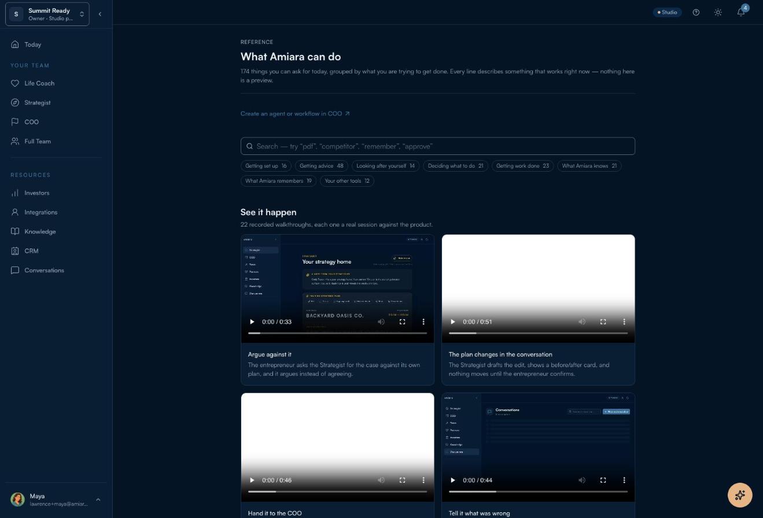Filter by 'Getting set up 16' chip
The height and width of the screenshot is (518, 763).
[x=266, y=166]
